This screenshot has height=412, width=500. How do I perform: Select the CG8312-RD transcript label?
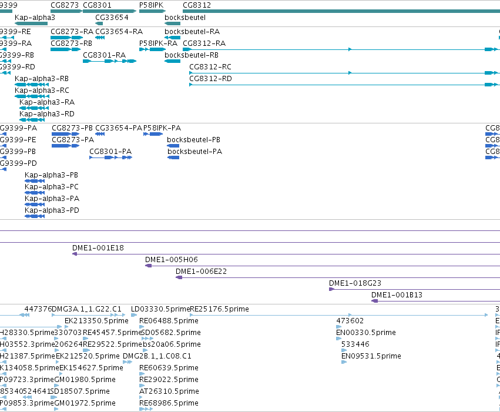click(210, 79)
